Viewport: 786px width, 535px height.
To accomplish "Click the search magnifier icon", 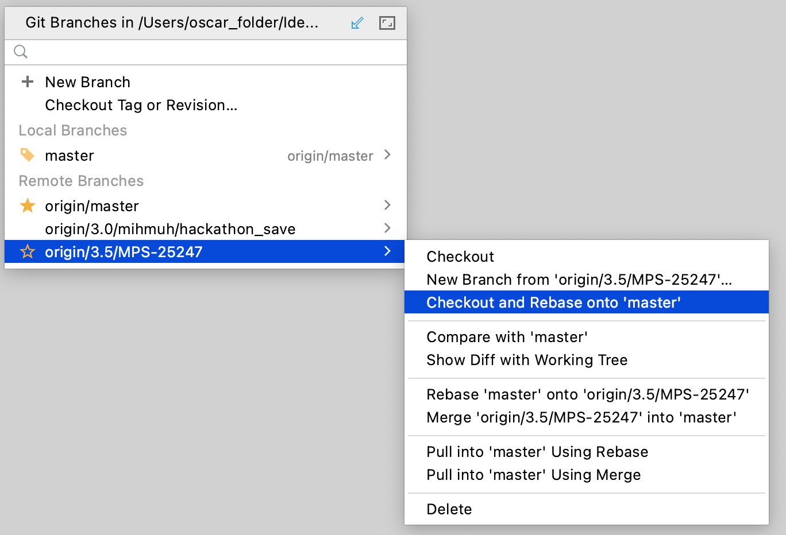I will 21,52.
